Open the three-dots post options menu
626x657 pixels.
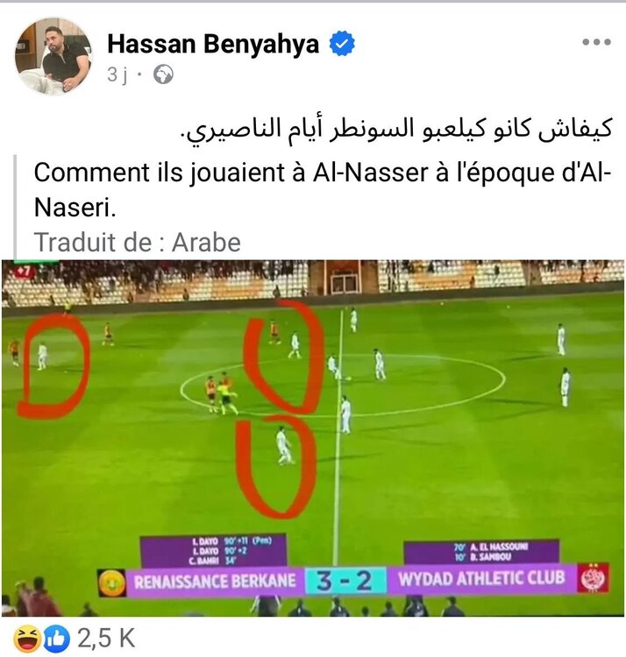tap(596, 42)
